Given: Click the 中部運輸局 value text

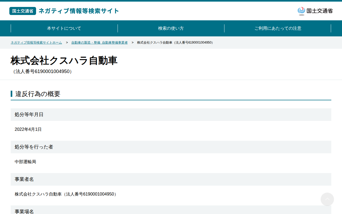Looking at the screenshot, I should click(25, 162).
